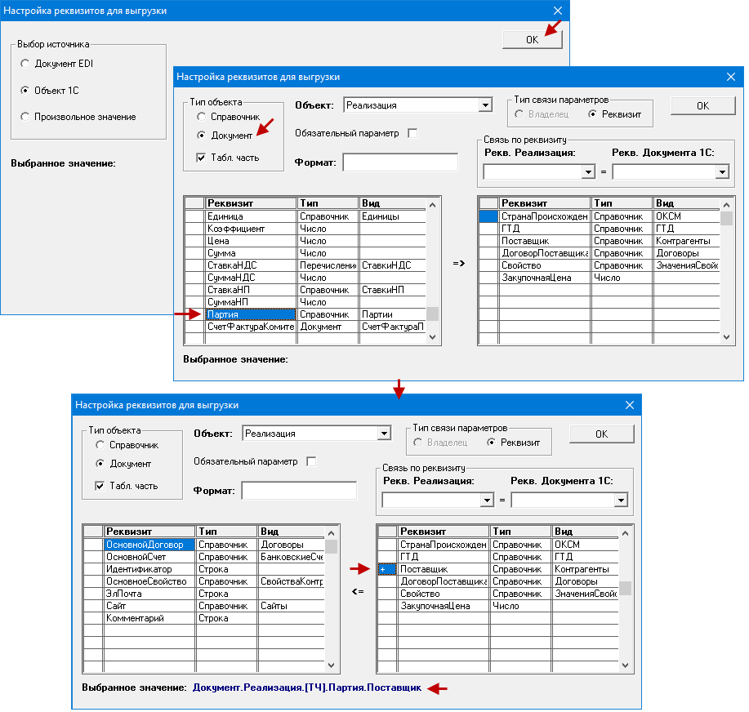Select the "СуммаНП" row
Screen dimensions: 749x712
click(x=305, y=302)
